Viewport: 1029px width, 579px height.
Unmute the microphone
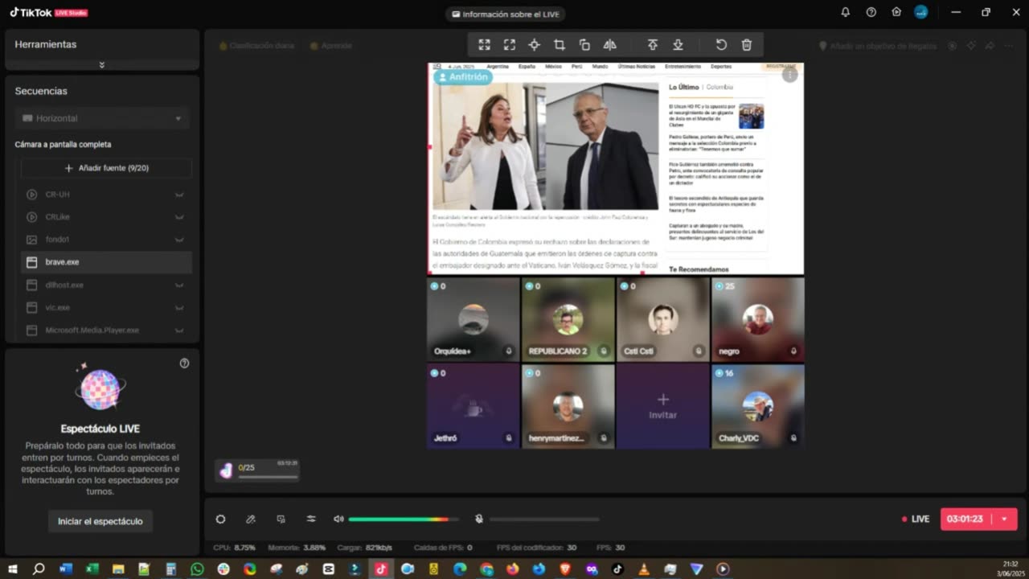479,519
